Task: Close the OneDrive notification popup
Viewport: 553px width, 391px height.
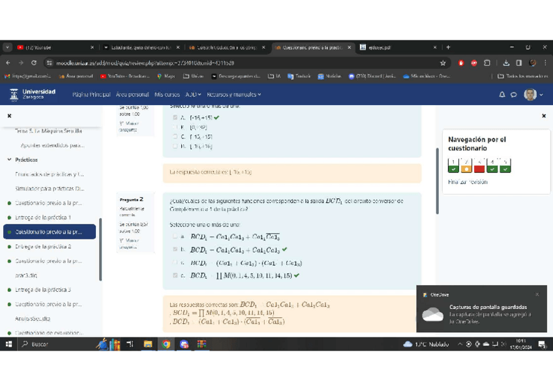Action: click(x=537, y=294)
